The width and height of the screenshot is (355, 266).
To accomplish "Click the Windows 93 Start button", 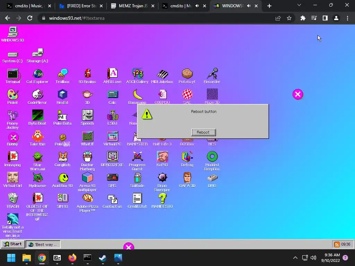I will (x=13, y=244).
